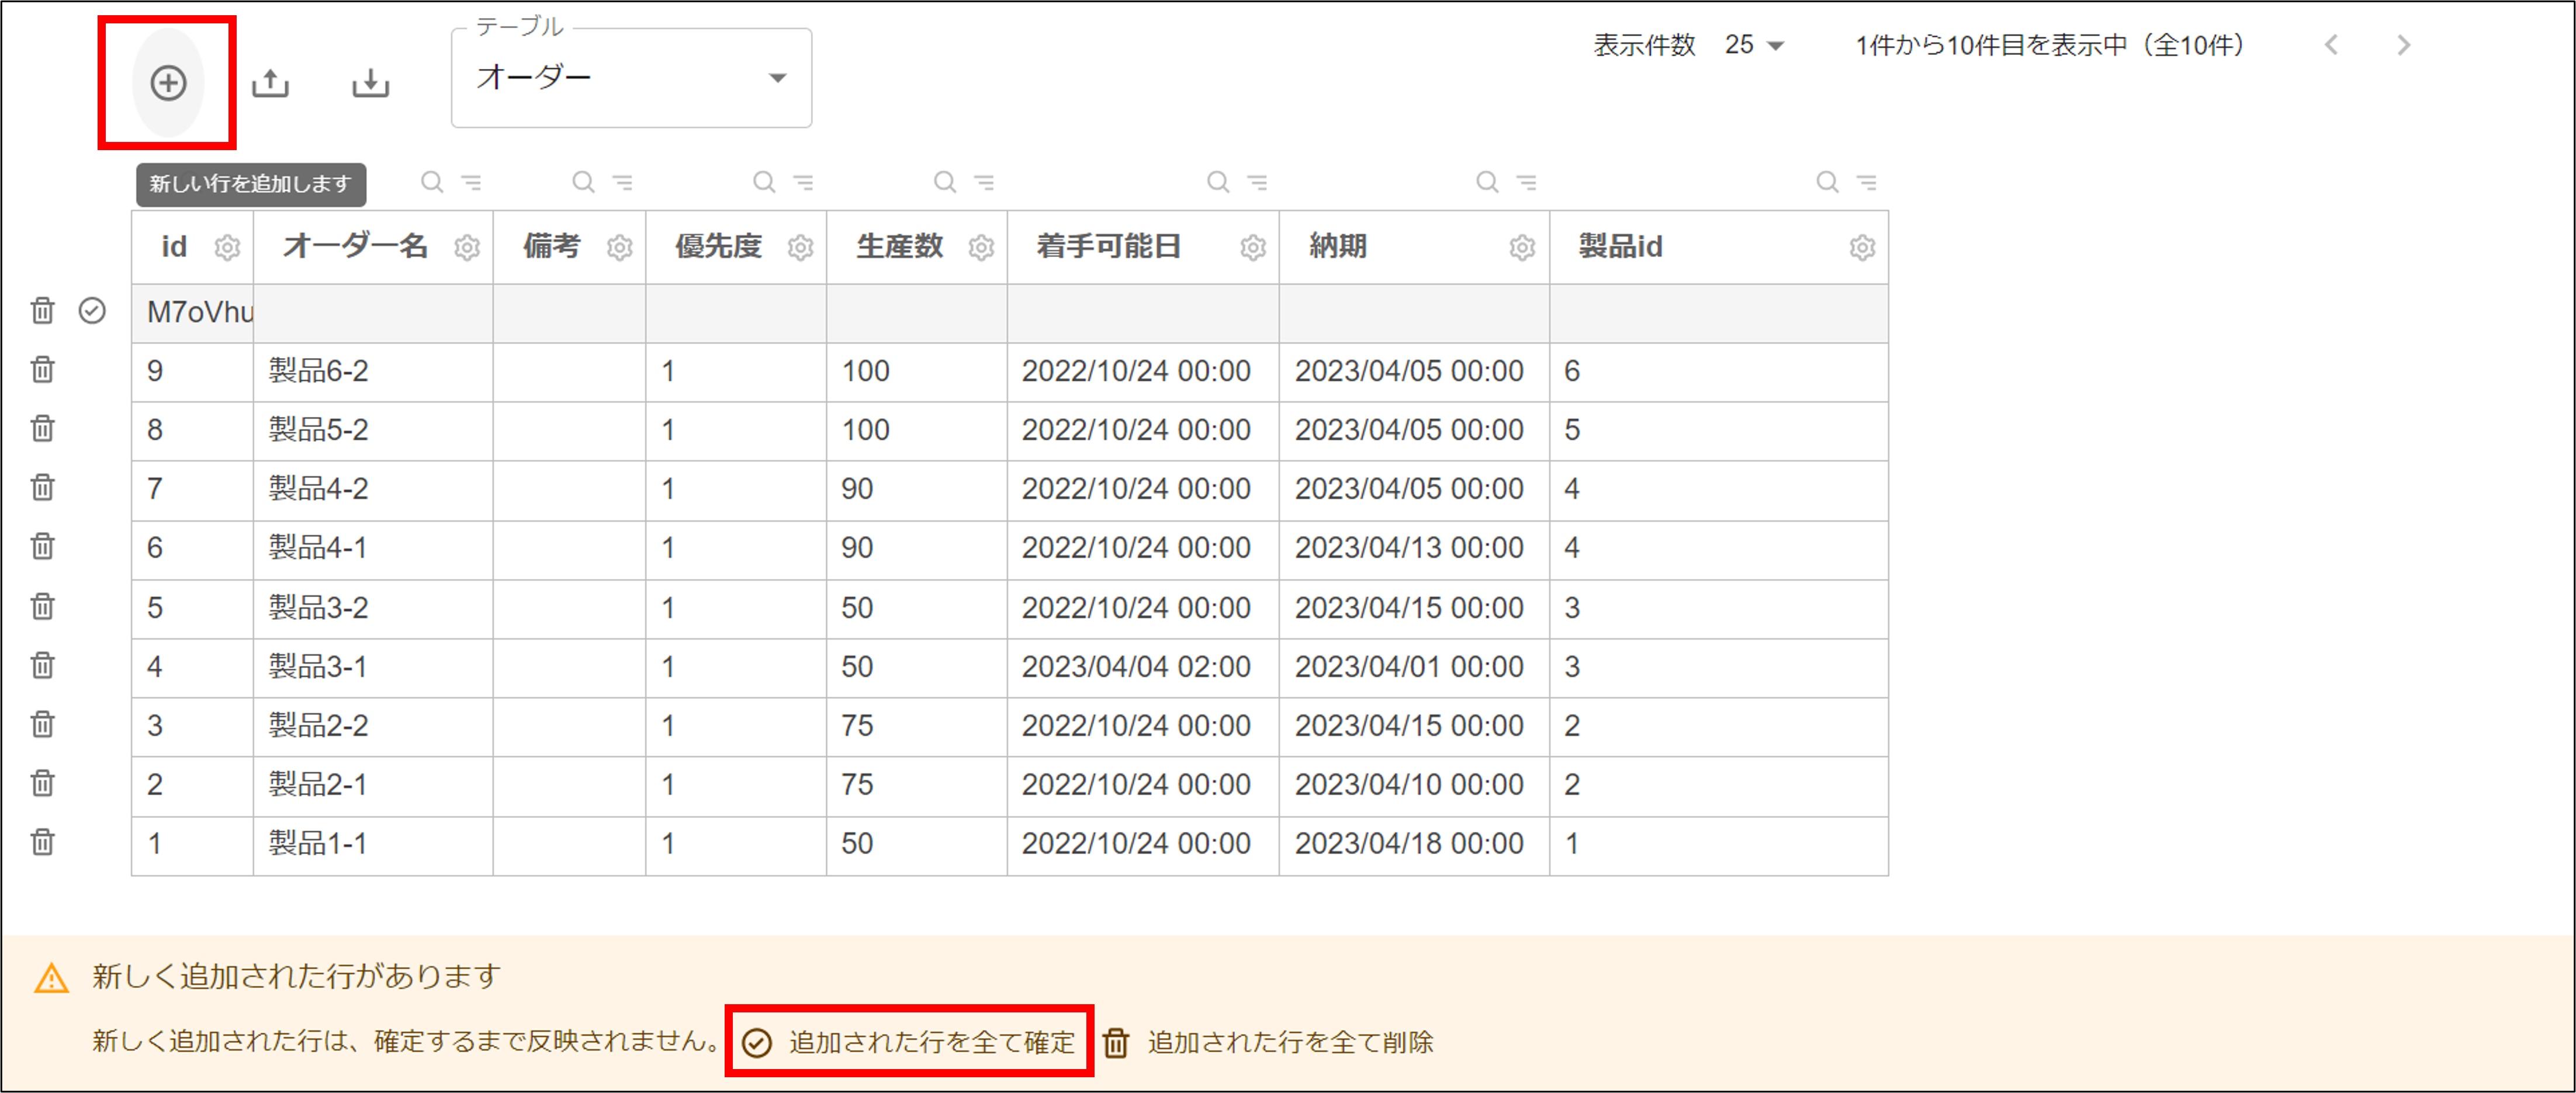
Task: Click search icon above 優先度 column
Action: tap(764, 182)
